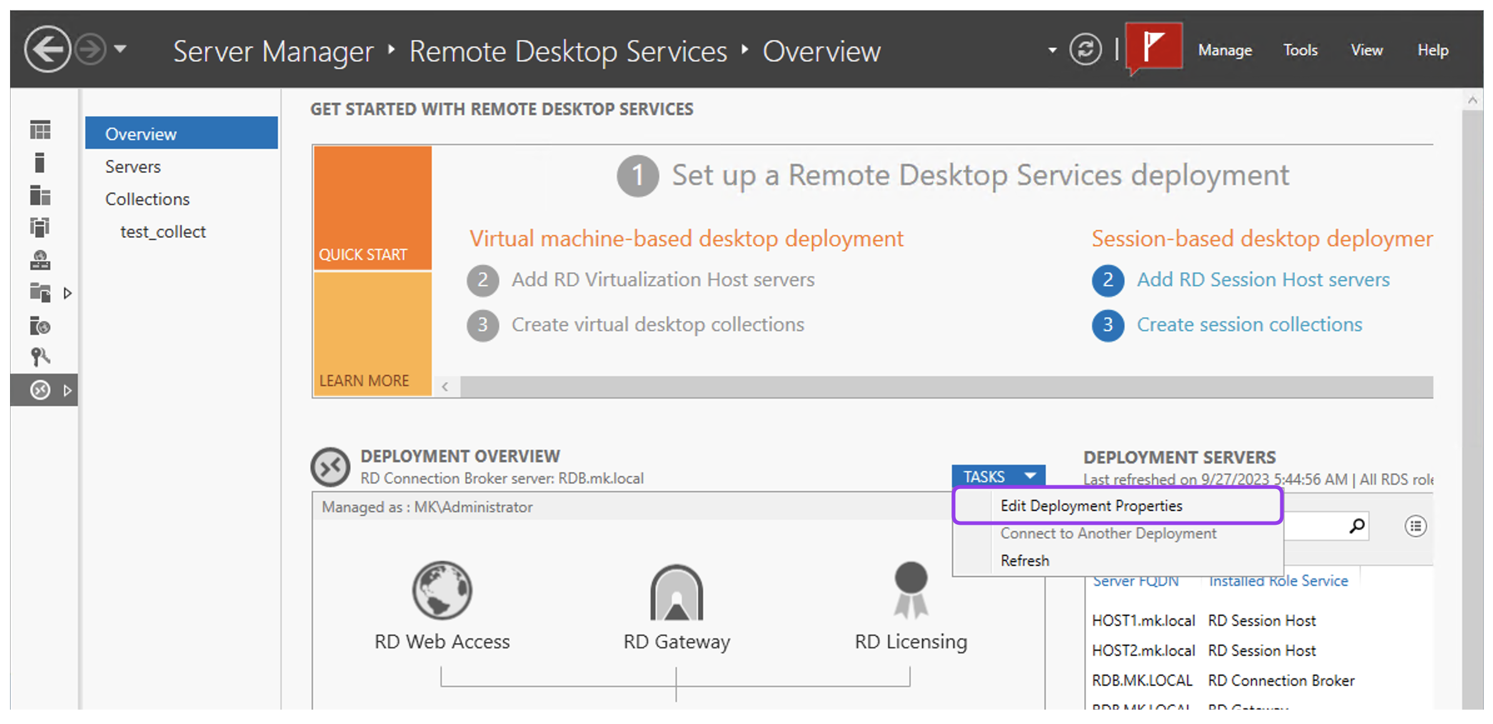Click the horizontal scrollbar track

tap(946, 387)
